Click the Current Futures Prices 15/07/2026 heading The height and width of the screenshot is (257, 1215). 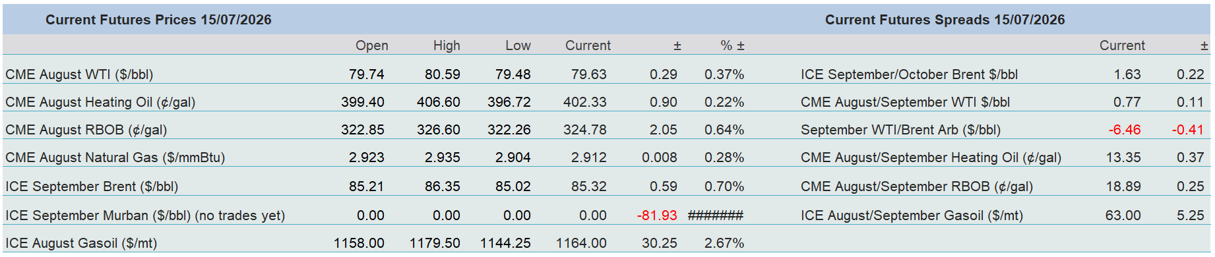tap(158, 20)
